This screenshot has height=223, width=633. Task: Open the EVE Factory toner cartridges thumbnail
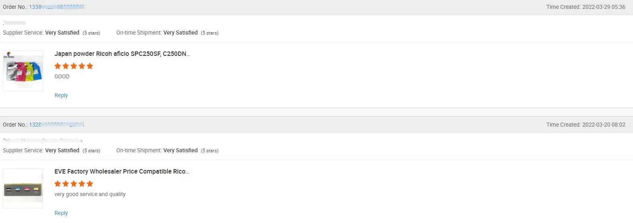point(23,188)
